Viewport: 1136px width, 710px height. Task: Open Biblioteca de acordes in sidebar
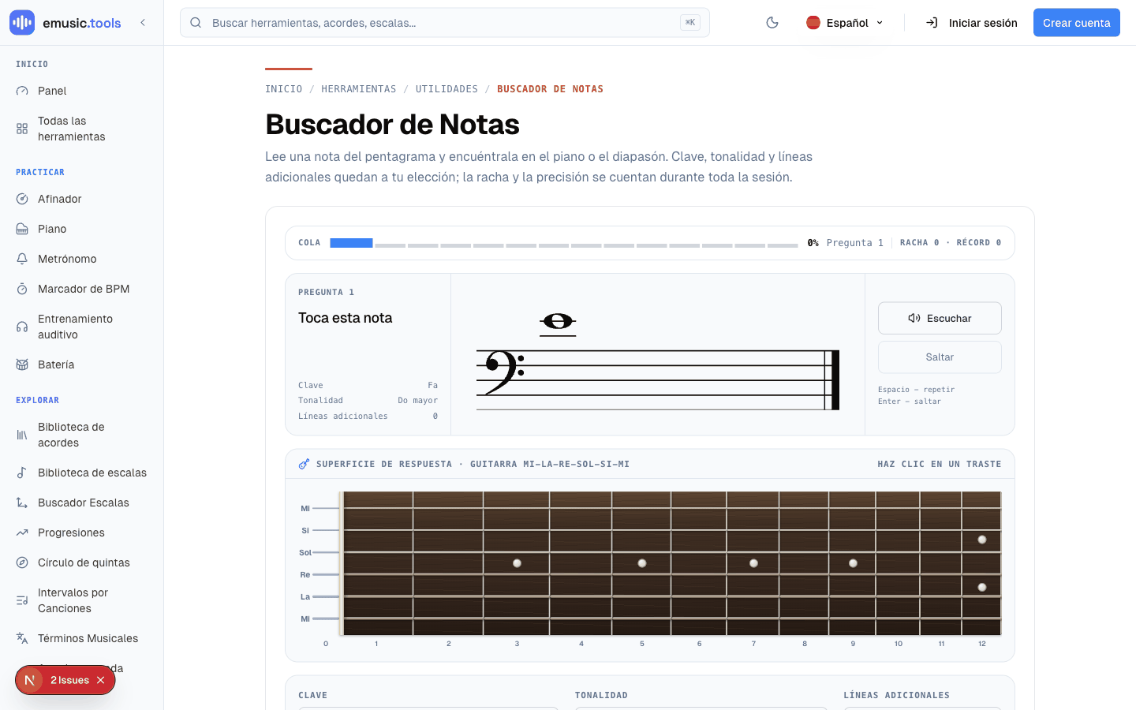[x=82, y=435]
